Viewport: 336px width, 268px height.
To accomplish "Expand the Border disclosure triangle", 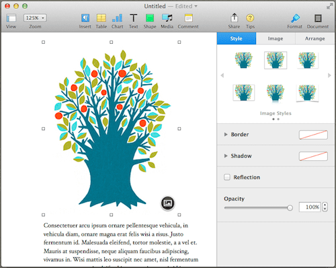I will pos(226,135).
